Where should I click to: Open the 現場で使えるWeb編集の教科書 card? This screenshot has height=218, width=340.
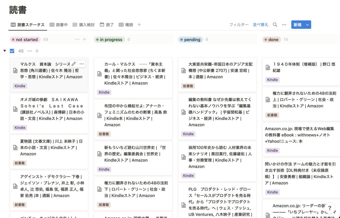[x=301, y=139]
